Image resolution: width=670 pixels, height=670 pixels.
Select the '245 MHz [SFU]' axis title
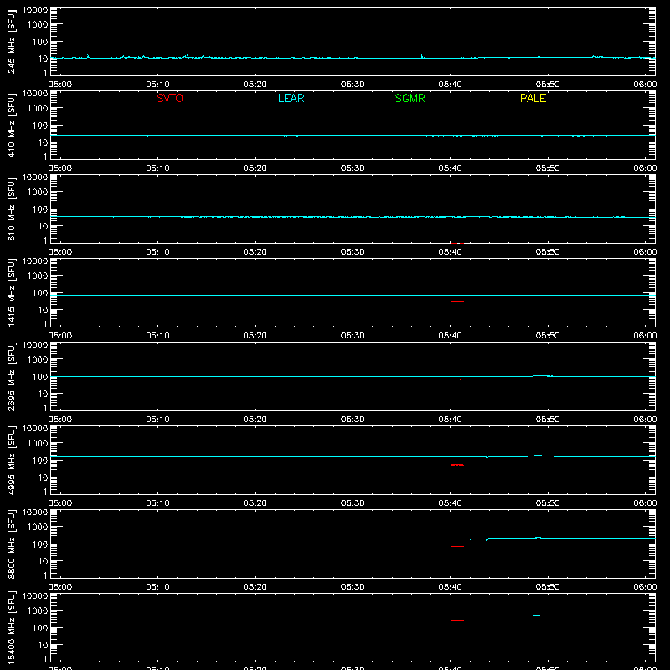(x=11, y=41)
